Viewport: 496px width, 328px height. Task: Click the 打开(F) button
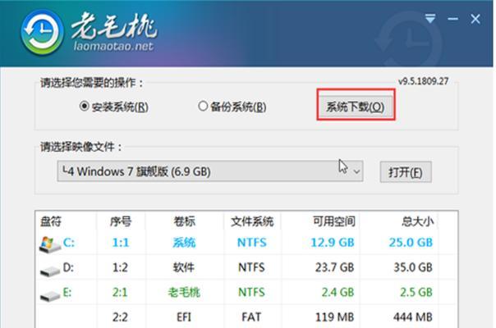[x=406, y=172]
